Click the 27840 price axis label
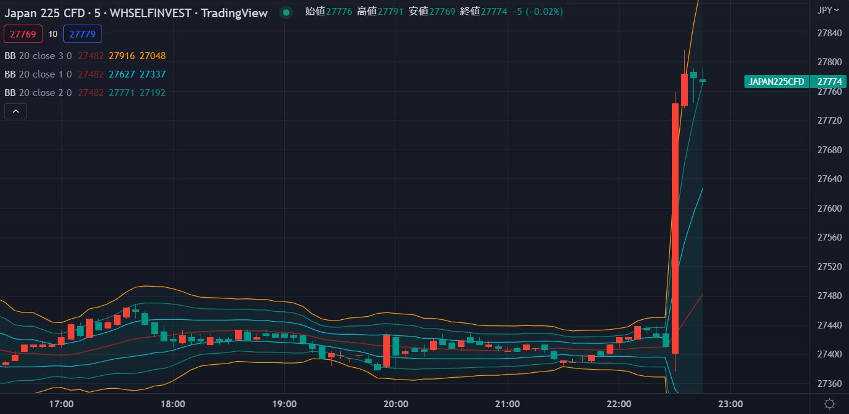 (829, 33)
